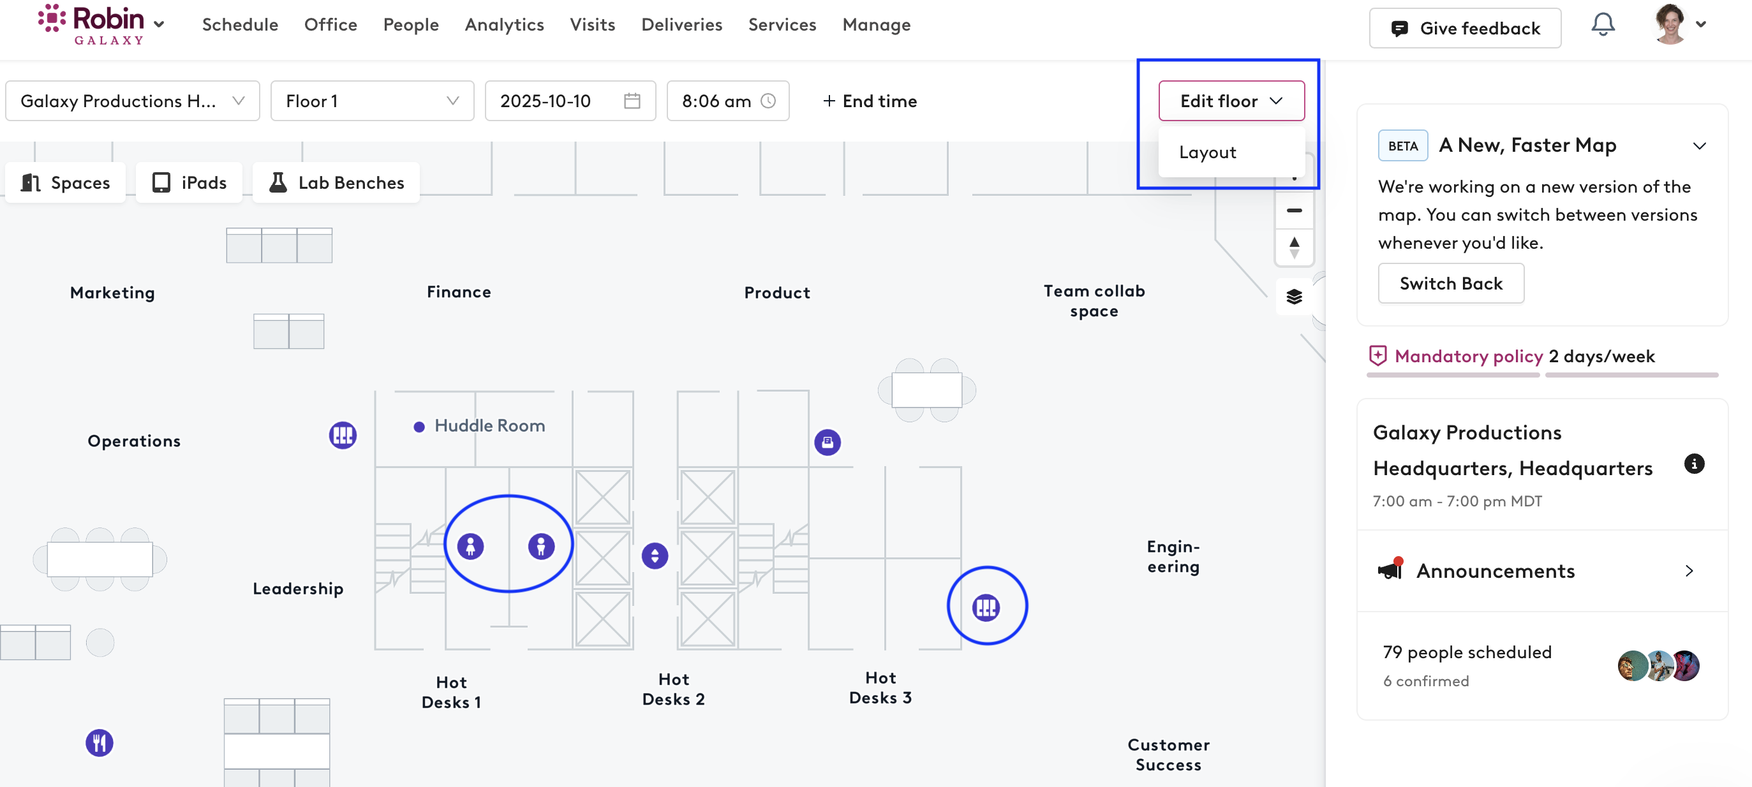Viewport: 1752px width, 787px height.
Task: Reset map orientation with compass icon
Action: click(1294, 247)
